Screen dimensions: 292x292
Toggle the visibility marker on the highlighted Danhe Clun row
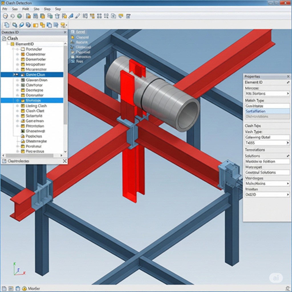point(17,74)
